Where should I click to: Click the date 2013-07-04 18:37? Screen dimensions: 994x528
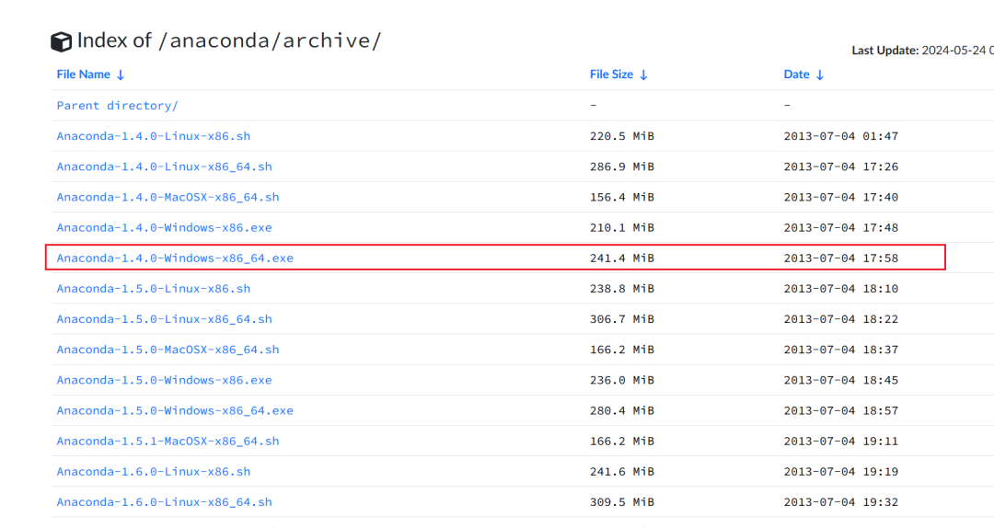point(841,350)
